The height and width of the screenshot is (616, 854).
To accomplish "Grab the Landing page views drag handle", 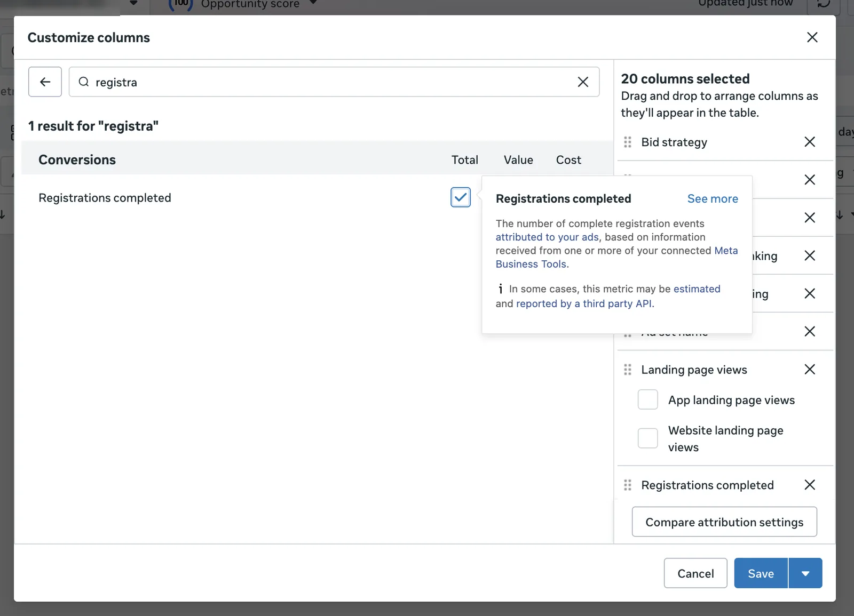I will point(628,370).
